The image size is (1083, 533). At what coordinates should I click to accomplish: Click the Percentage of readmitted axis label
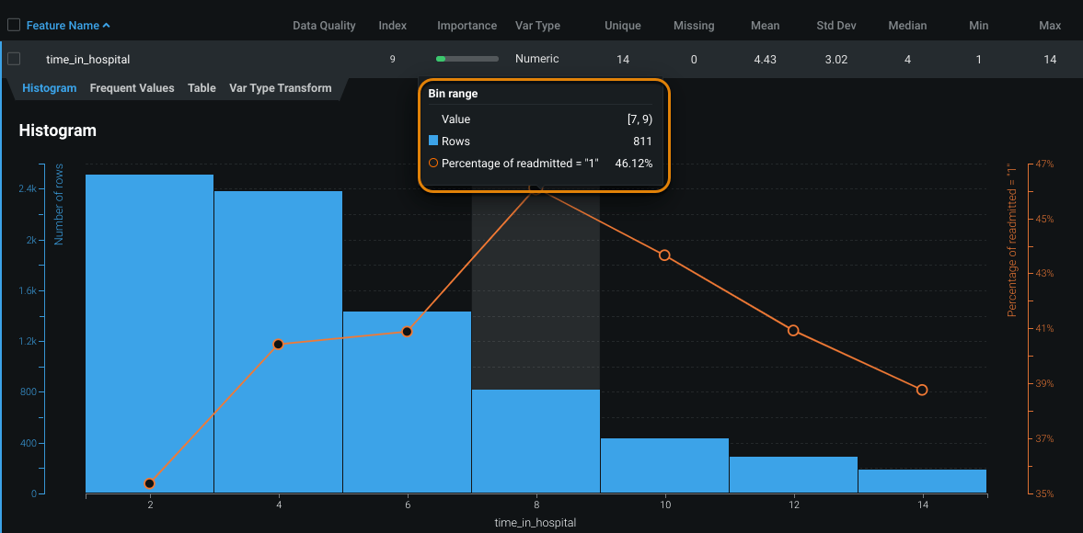tap(1012, 241)
